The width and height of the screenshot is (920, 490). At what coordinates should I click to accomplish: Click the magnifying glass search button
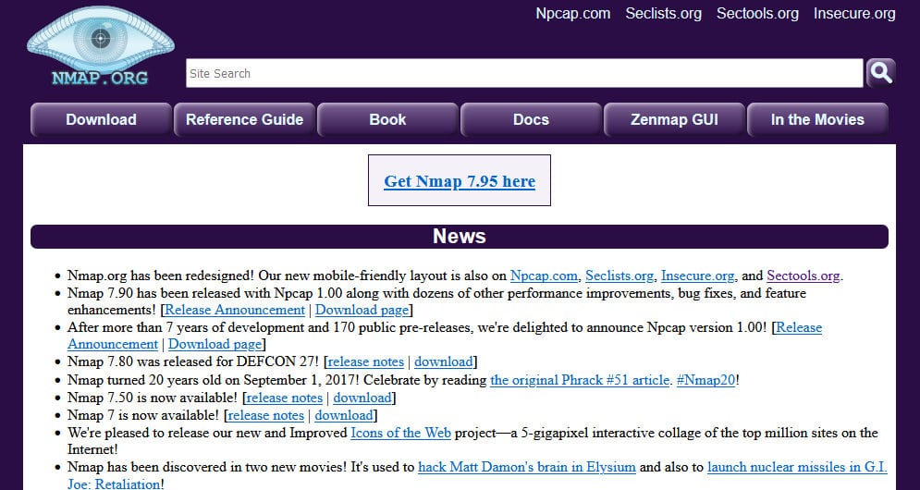(x=880, y=73)
